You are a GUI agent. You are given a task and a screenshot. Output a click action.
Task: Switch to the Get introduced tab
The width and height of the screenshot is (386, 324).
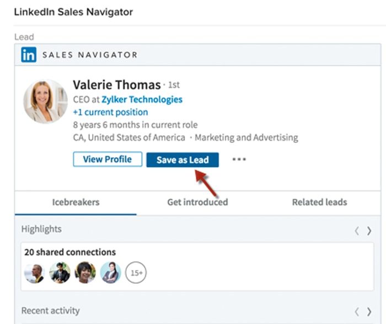click(197, 202)
